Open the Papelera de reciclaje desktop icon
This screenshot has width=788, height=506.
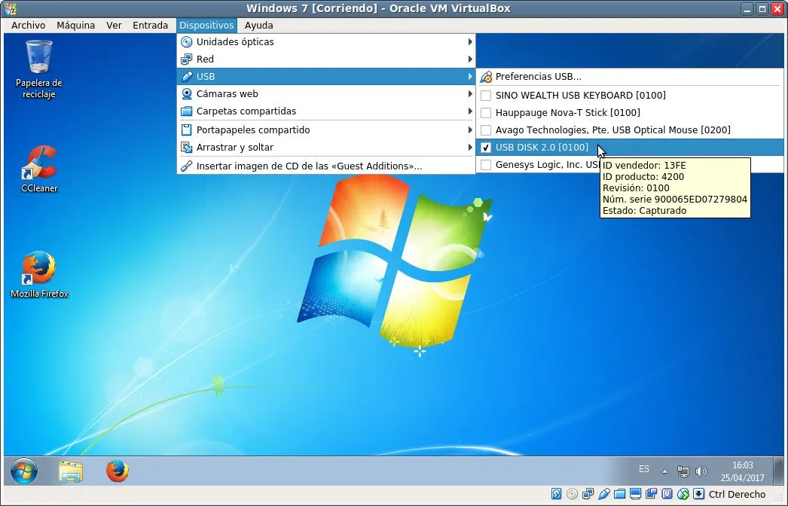click(38, 69)
